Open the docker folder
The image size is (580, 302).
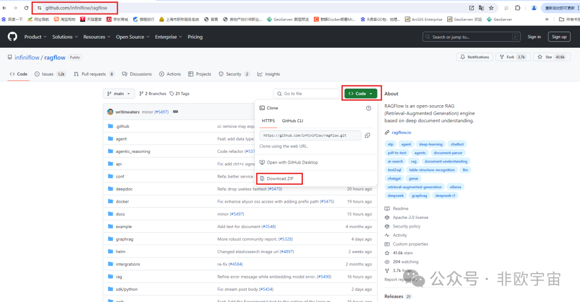[122, 202]
